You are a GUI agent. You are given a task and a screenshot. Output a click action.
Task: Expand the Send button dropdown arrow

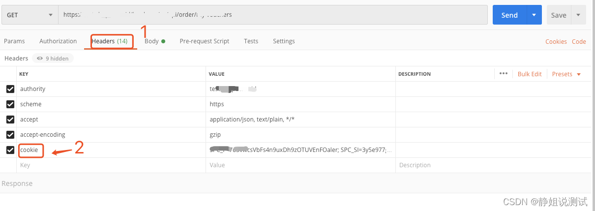(534, 15)
